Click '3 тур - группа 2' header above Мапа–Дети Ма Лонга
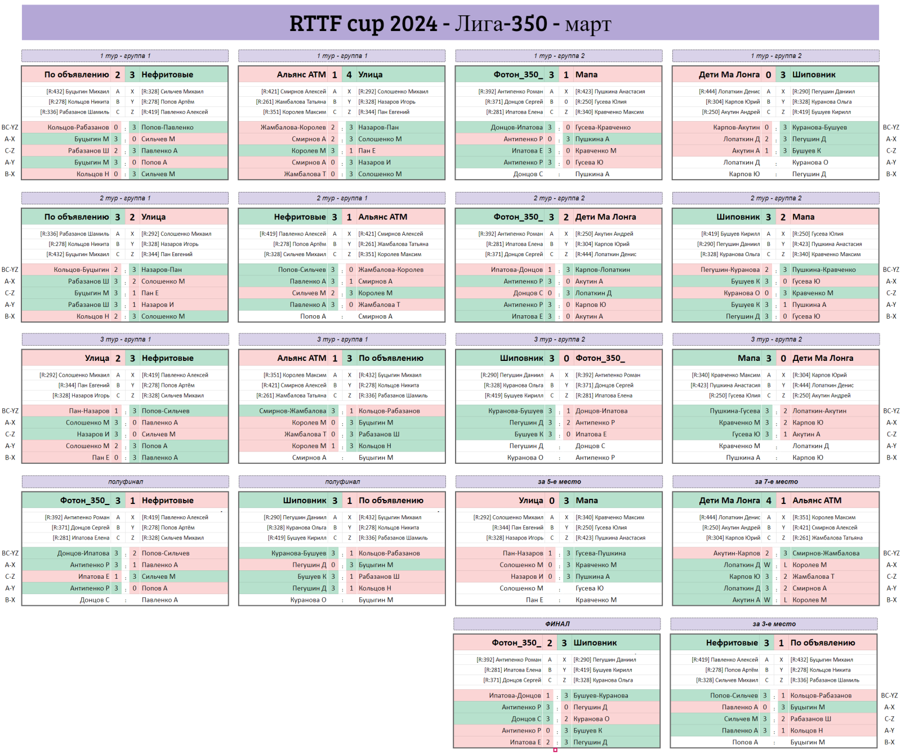The height and width of the screenshot is (755, 901). 776,339
